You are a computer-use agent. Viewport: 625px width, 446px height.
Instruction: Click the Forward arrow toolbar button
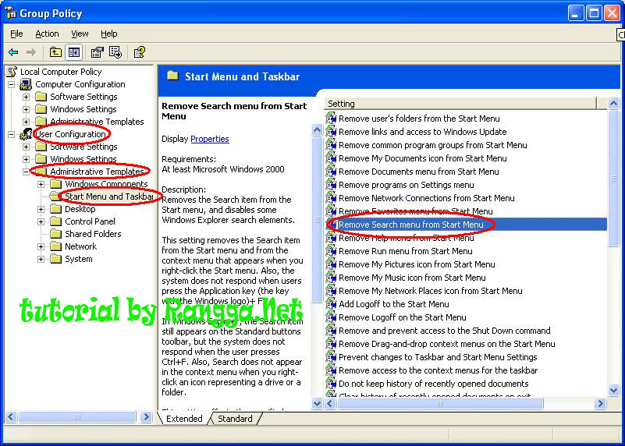click(30, 52)
